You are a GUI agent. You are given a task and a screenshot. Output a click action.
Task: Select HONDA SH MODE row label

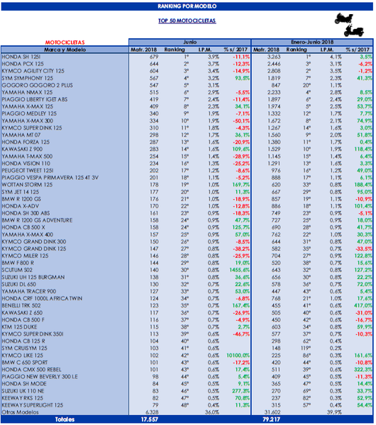pos(24,383)
